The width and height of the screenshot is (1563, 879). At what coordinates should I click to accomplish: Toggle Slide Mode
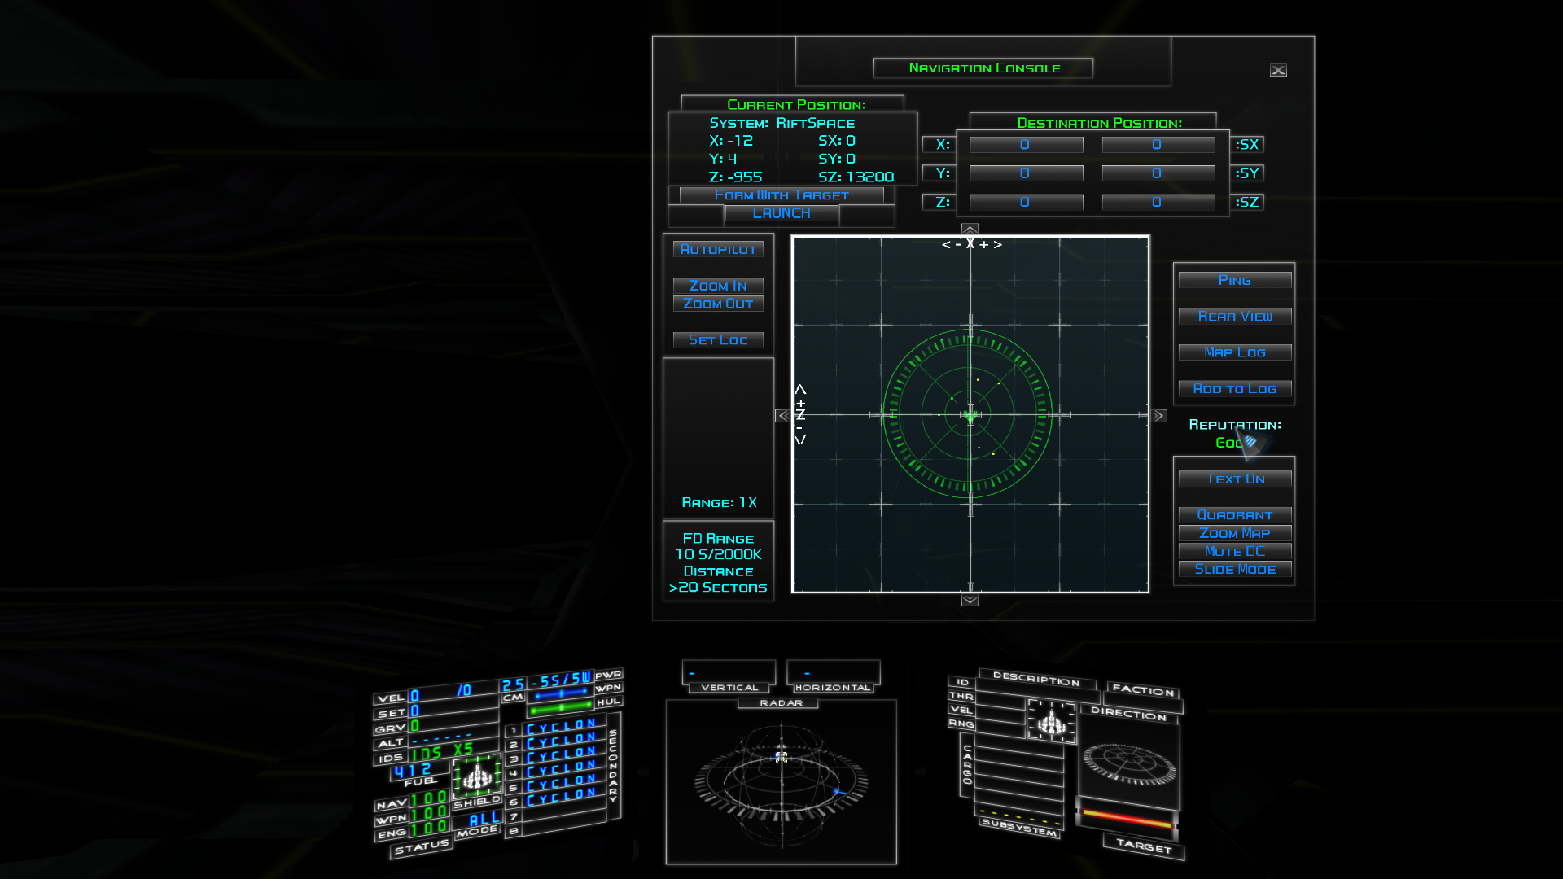pos(1235,570)
